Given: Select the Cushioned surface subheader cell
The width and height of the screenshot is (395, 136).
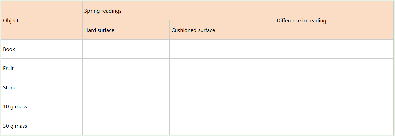Looking at the screenshot, I should pyautogui.click(x=222, y=30).
